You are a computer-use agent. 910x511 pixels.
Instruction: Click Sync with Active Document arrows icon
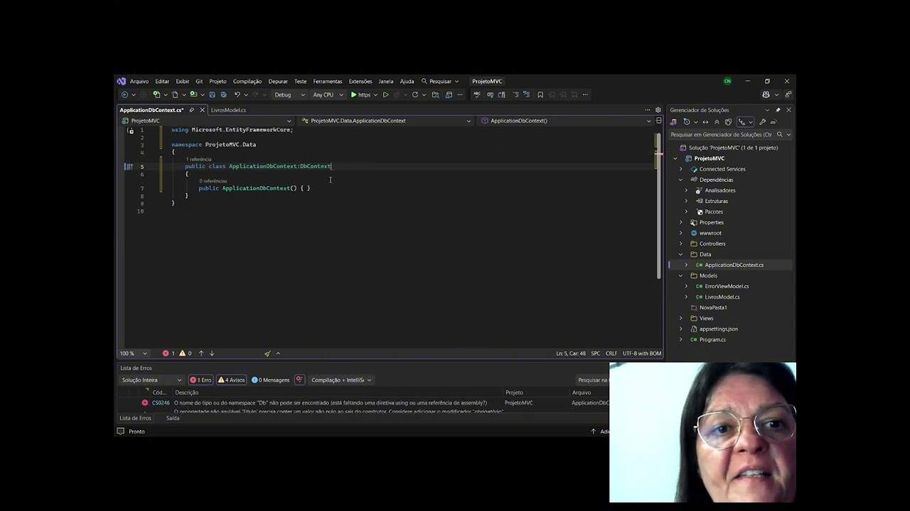coord(705,122)
